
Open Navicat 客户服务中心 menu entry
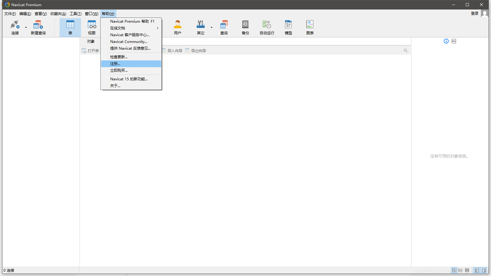point(131,35)
